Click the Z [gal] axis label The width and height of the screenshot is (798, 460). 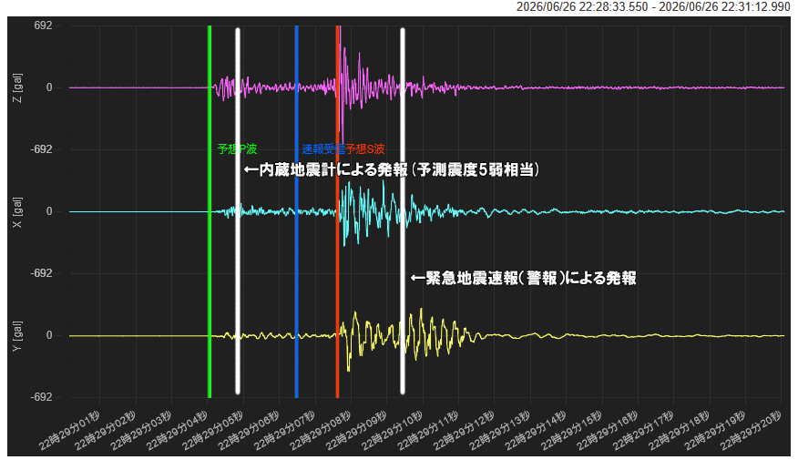(x=18, y=87)
